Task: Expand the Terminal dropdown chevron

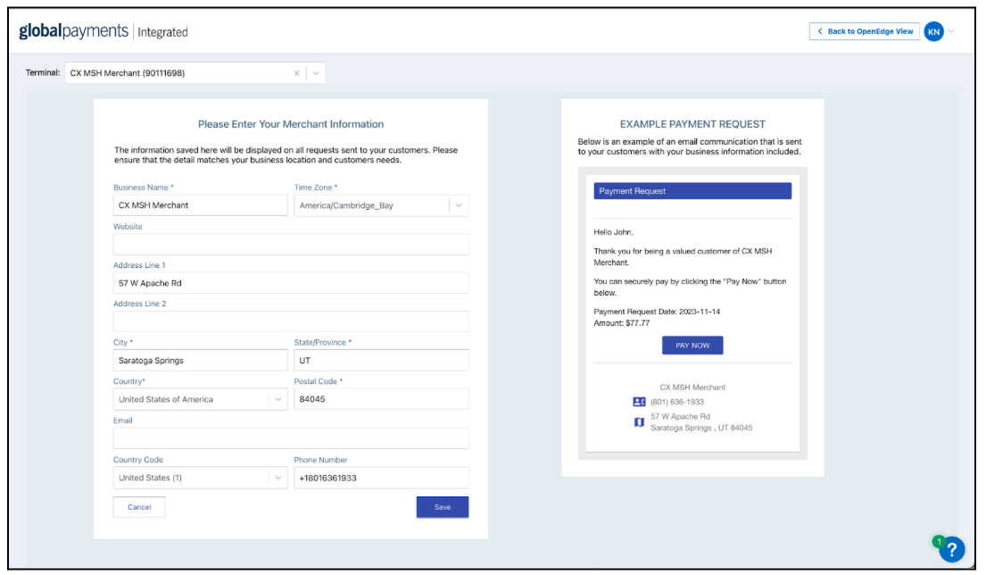Action: (316, 73)
